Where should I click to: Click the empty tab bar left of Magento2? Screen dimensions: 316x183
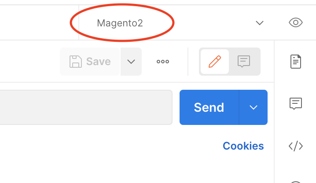click(39, 22)
